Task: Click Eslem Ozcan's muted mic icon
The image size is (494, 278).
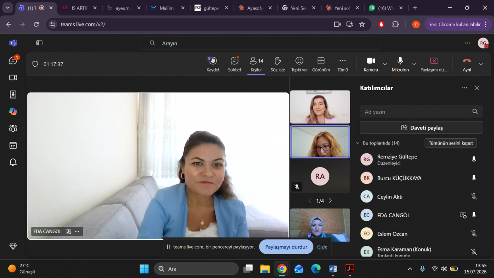Action: pyautogui.click(x=474, y=234)
